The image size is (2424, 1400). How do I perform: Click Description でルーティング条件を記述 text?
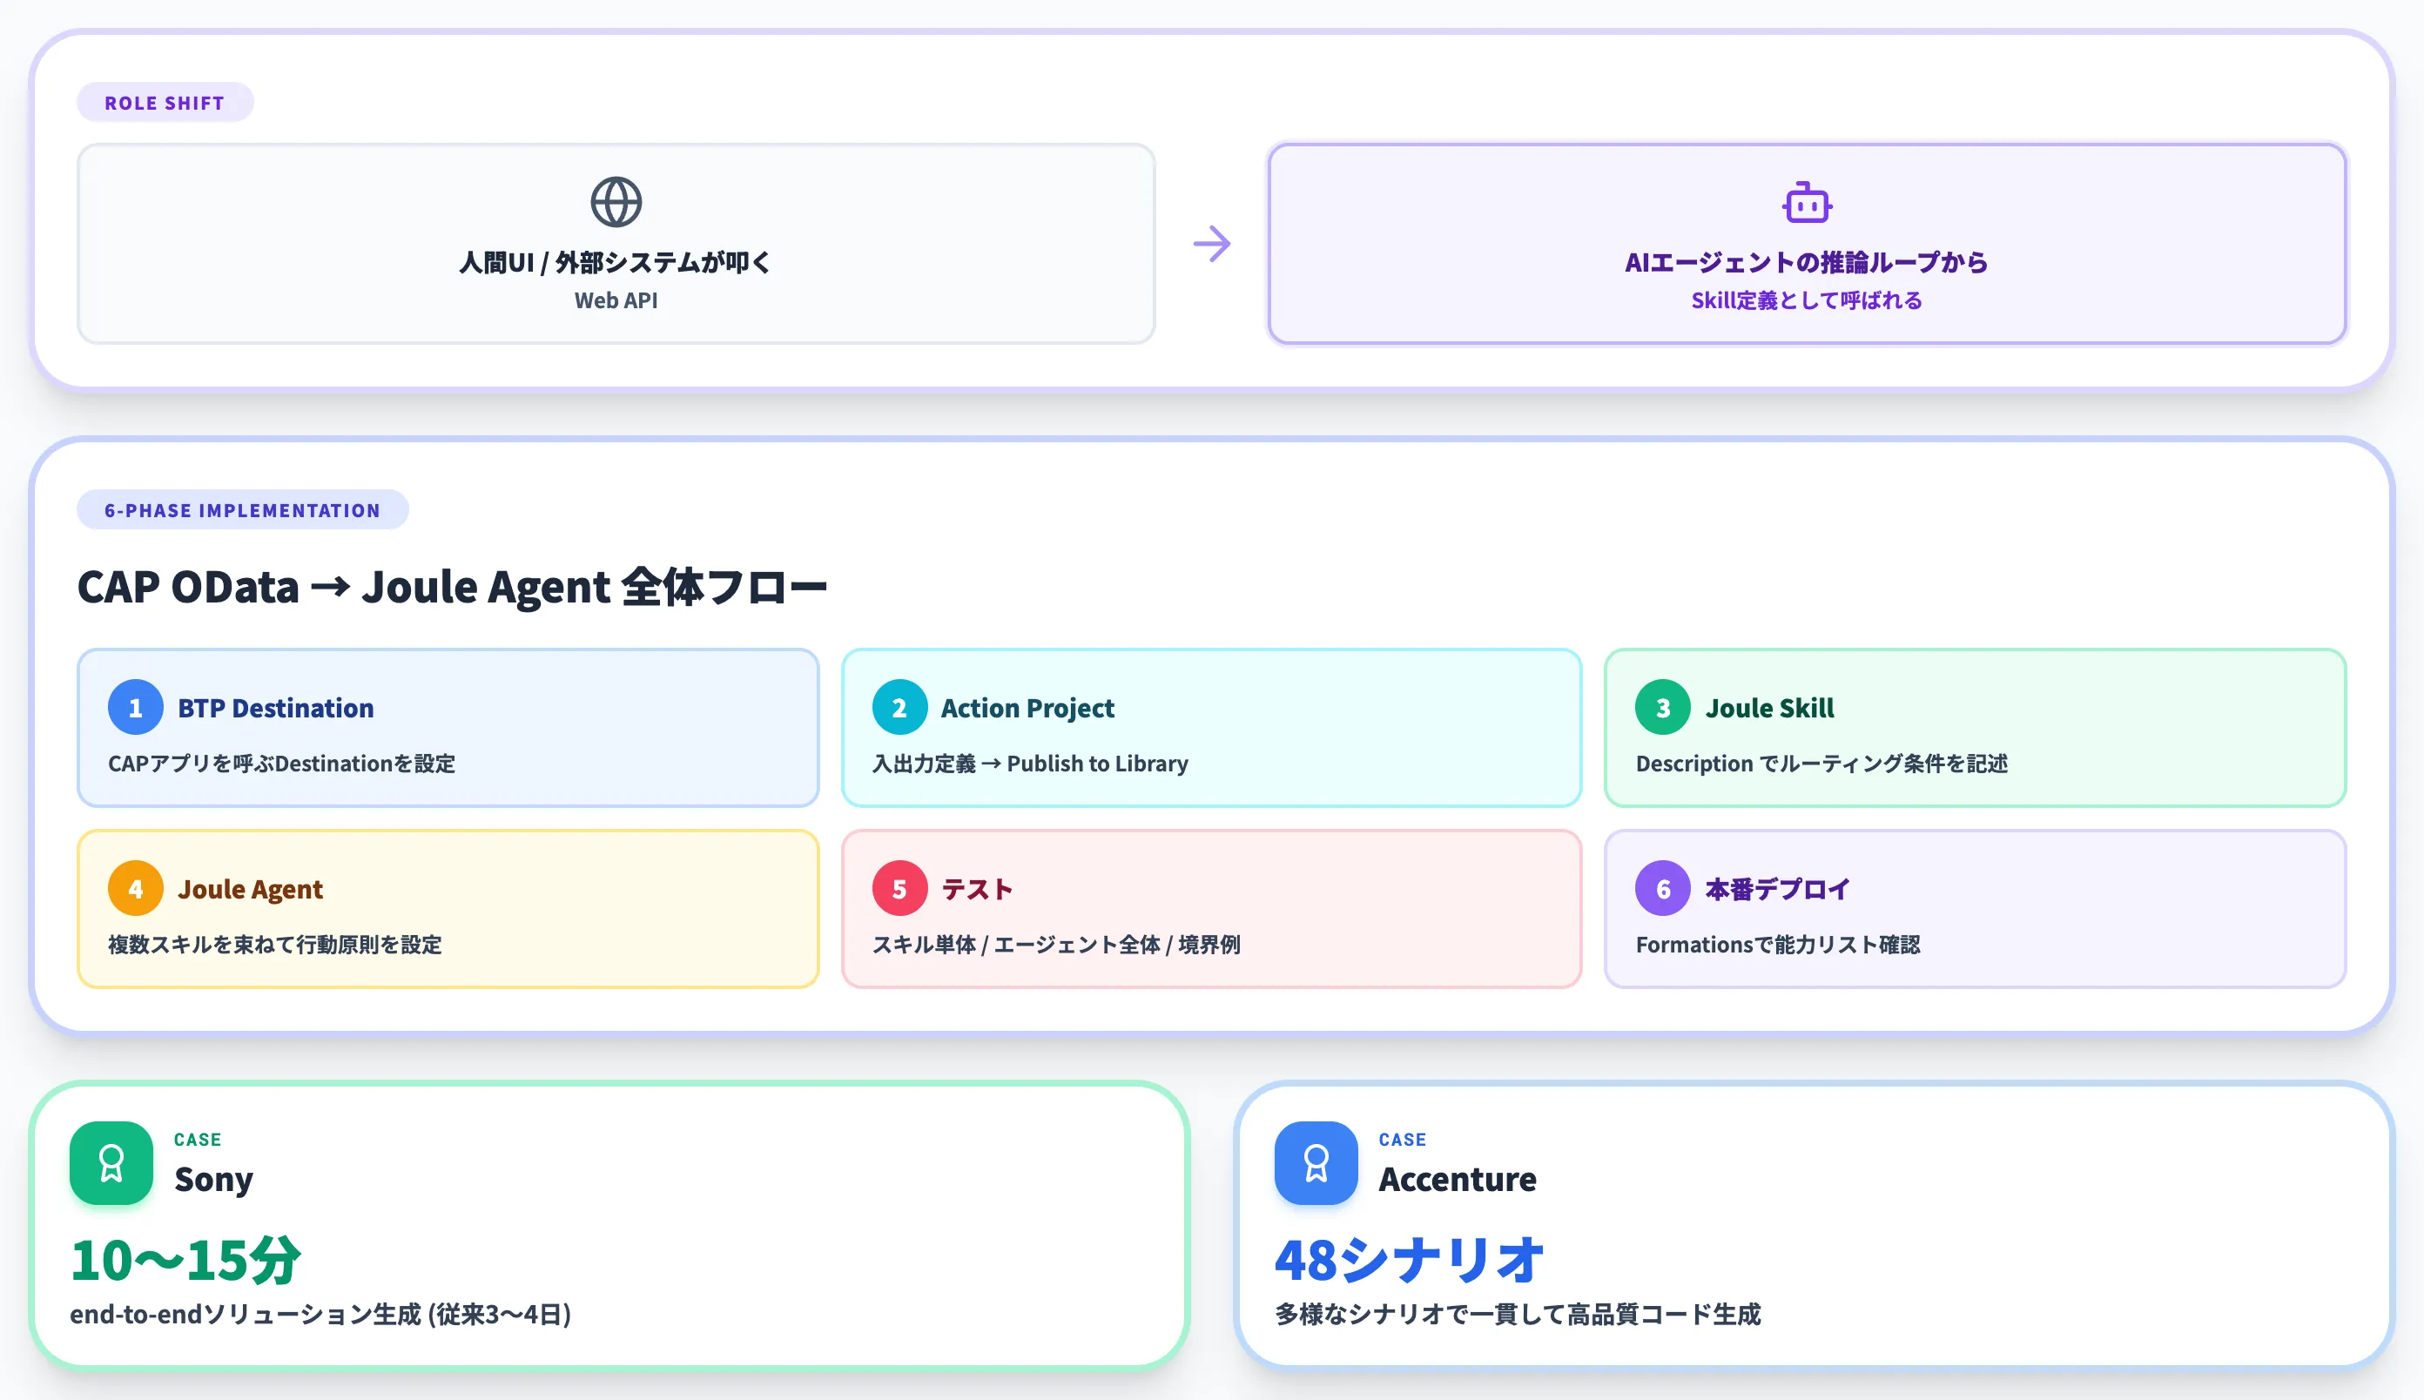(x=1822, y=764)
